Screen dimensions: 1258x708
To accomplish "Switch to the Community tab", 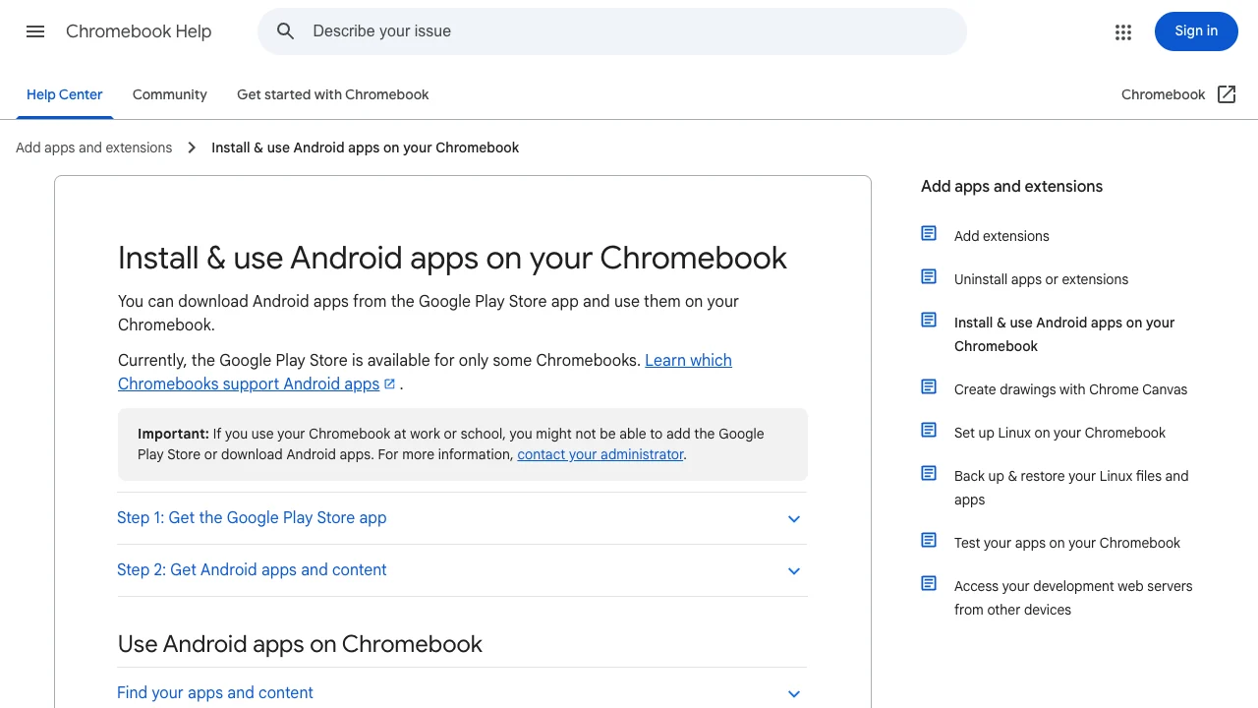I will 170,94.
